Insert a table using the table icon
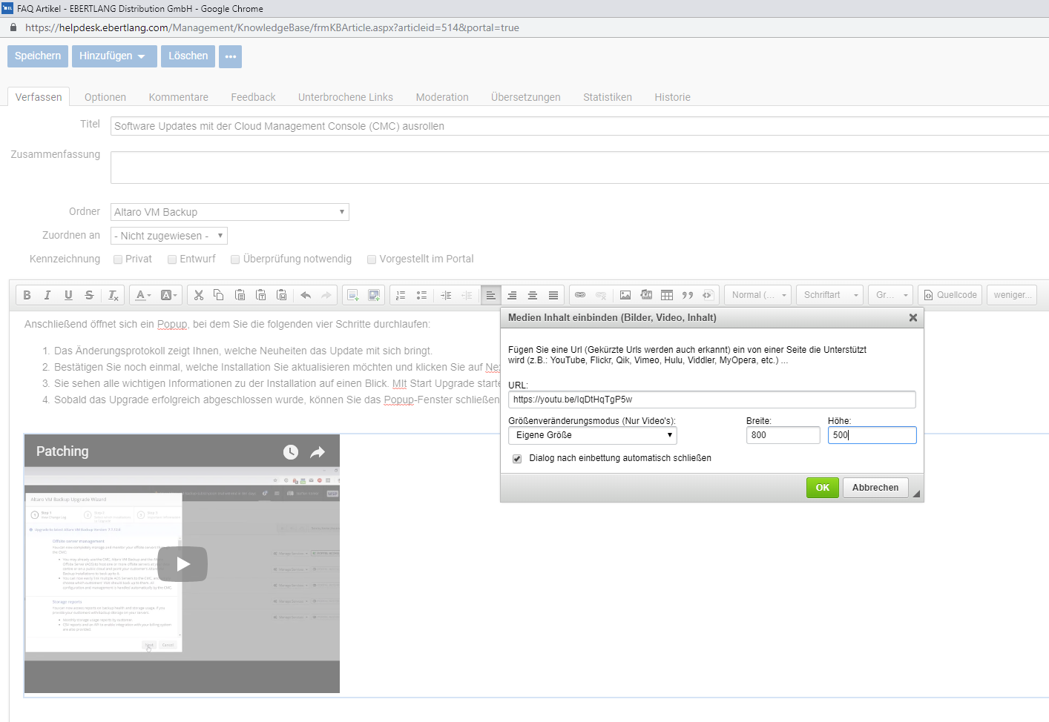Viewport: 1049px width, 722px height. pyautogui.click(x=667, y=295)
